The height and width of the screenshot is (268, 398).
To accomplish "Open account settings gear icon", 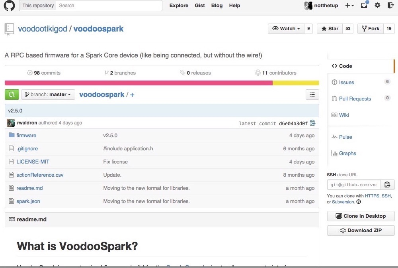I will click(377, 5).
